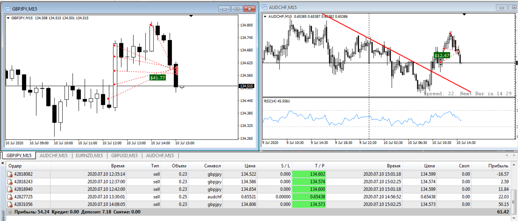Click the tab strip scroll-left arrow
This screenshot has height=221, width=518.
(x=507, y=155)
